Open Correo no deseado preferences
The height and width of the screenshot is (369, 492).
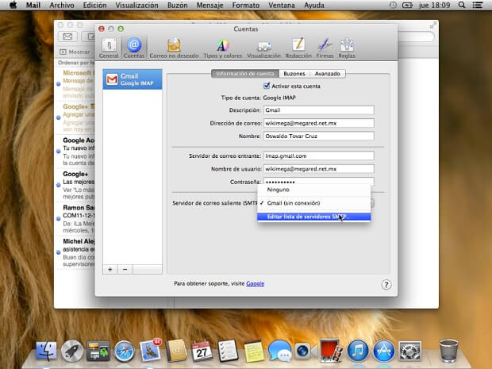coord(174,48)
